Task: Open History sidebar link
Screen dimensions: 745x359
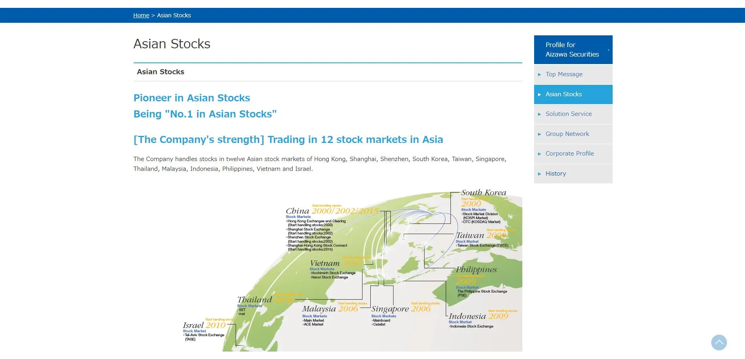Action: click(x=573, y=174)
